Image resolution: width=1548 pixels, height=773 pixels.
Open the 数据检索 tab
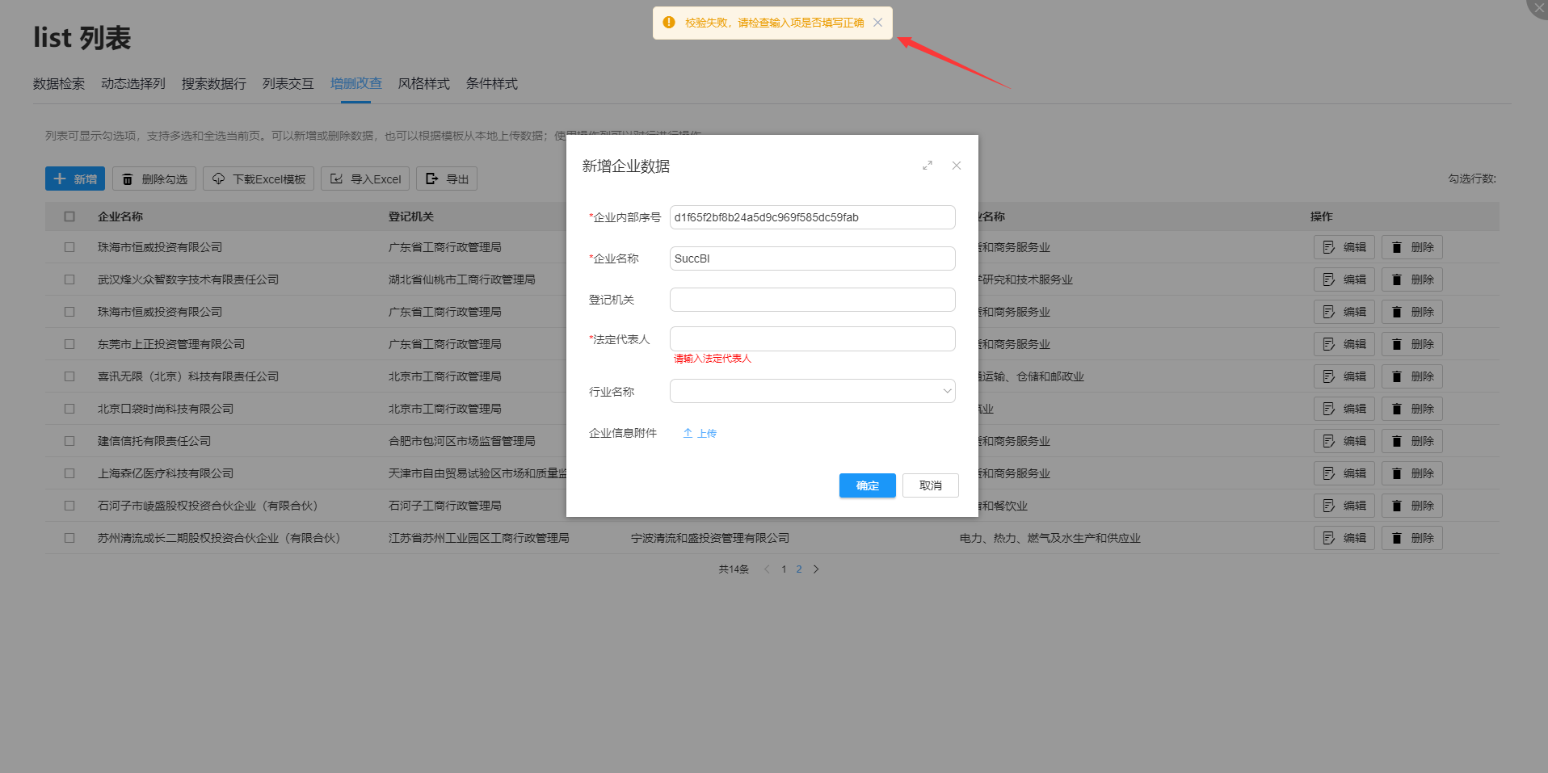59,84
